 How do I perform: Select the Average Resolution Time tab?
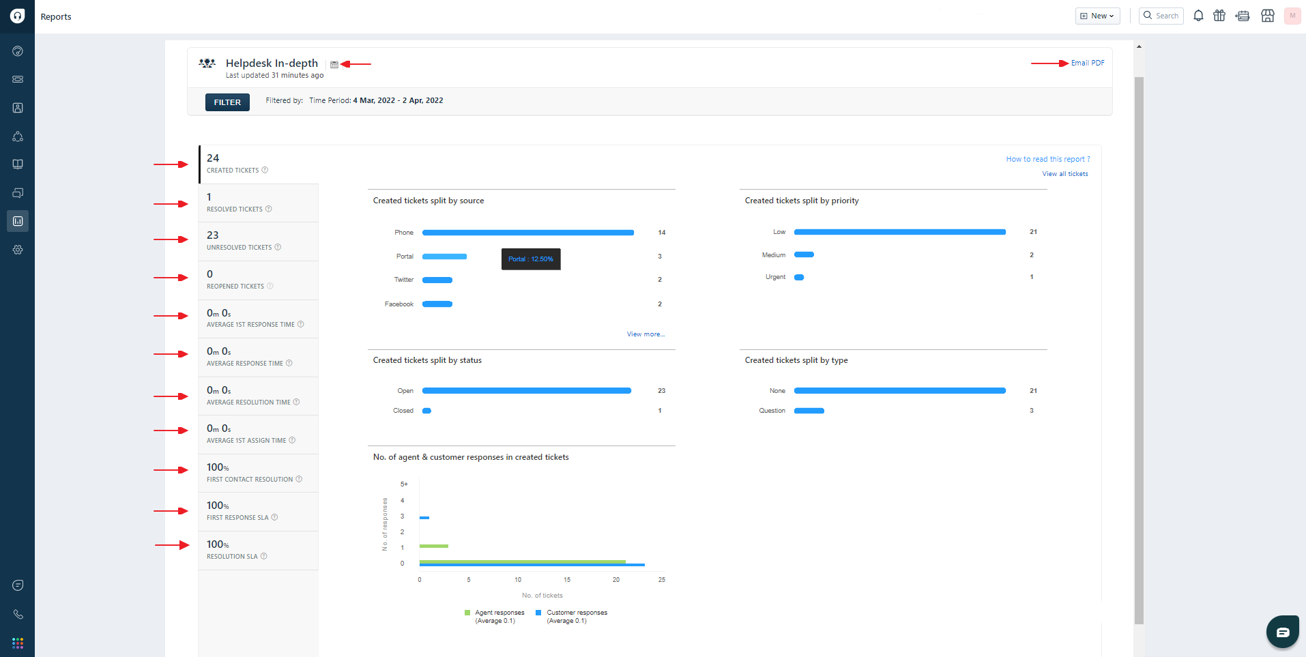pos(259,396)
